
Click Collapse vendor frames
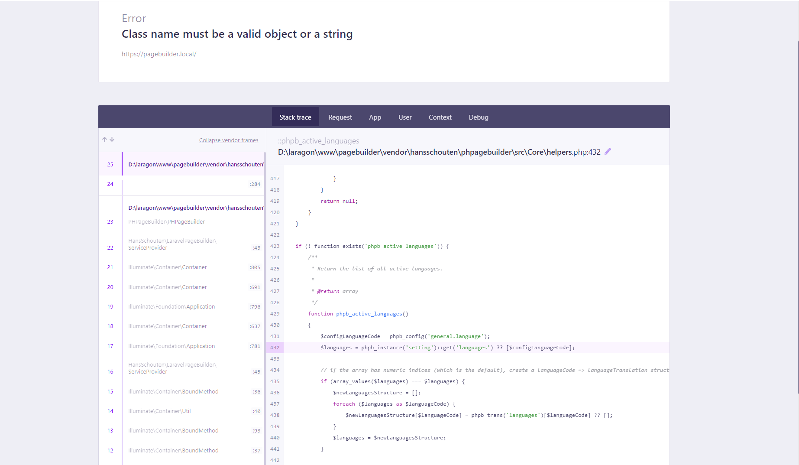tap(229, 140)
